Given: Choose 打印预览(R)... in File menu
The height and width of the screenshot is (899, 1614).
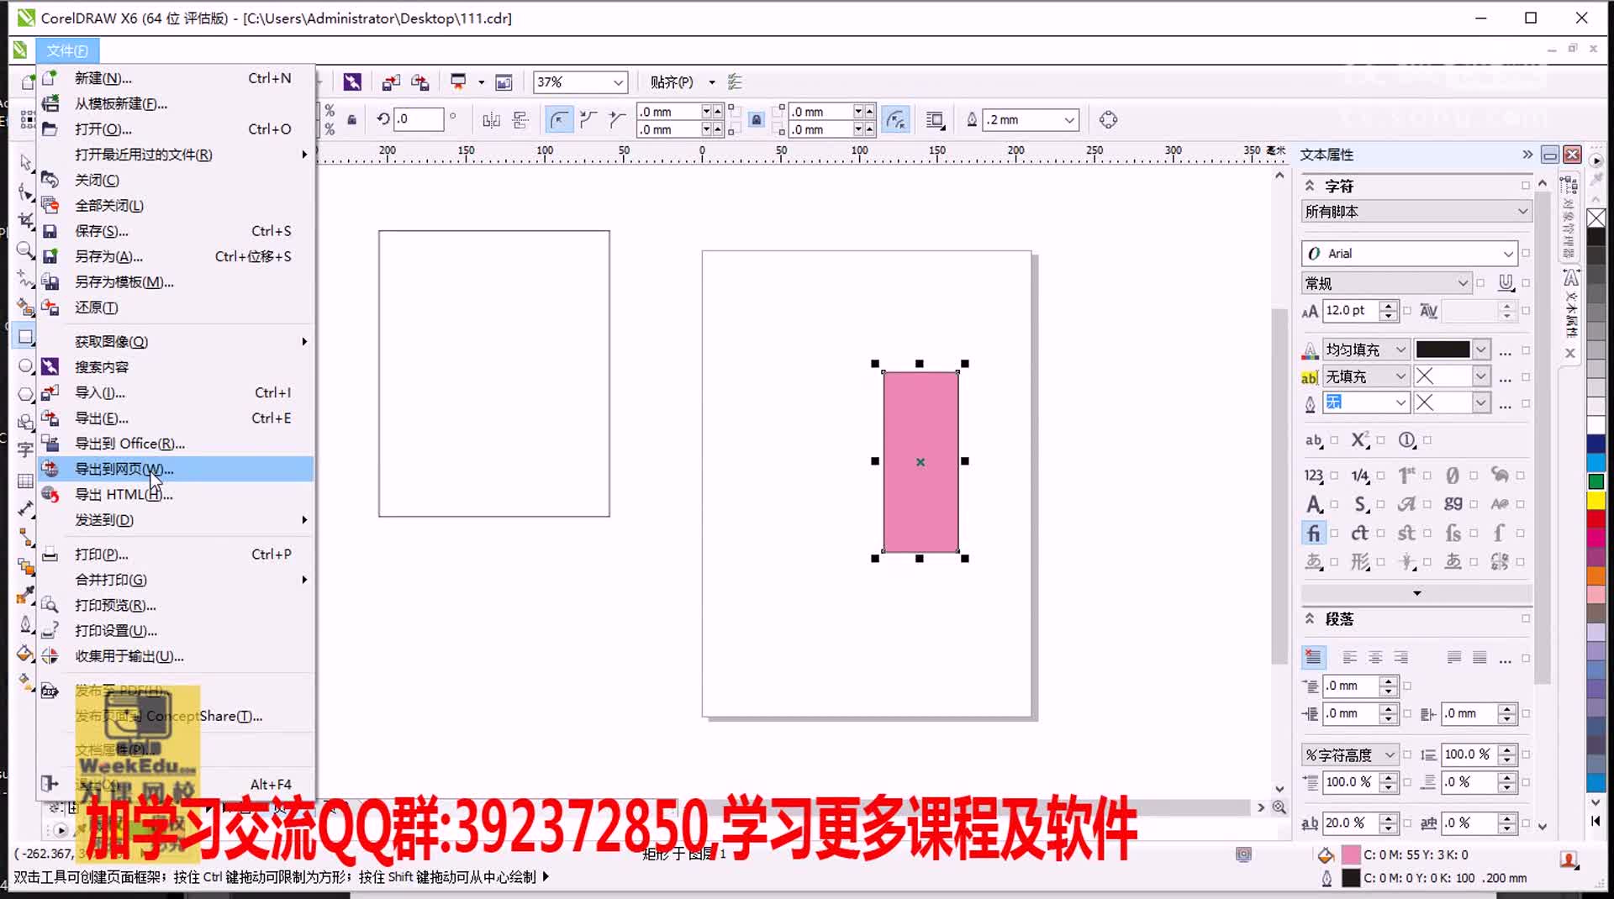Looking at the screenshot, I should pyautogui.click(x=176, y=605).
